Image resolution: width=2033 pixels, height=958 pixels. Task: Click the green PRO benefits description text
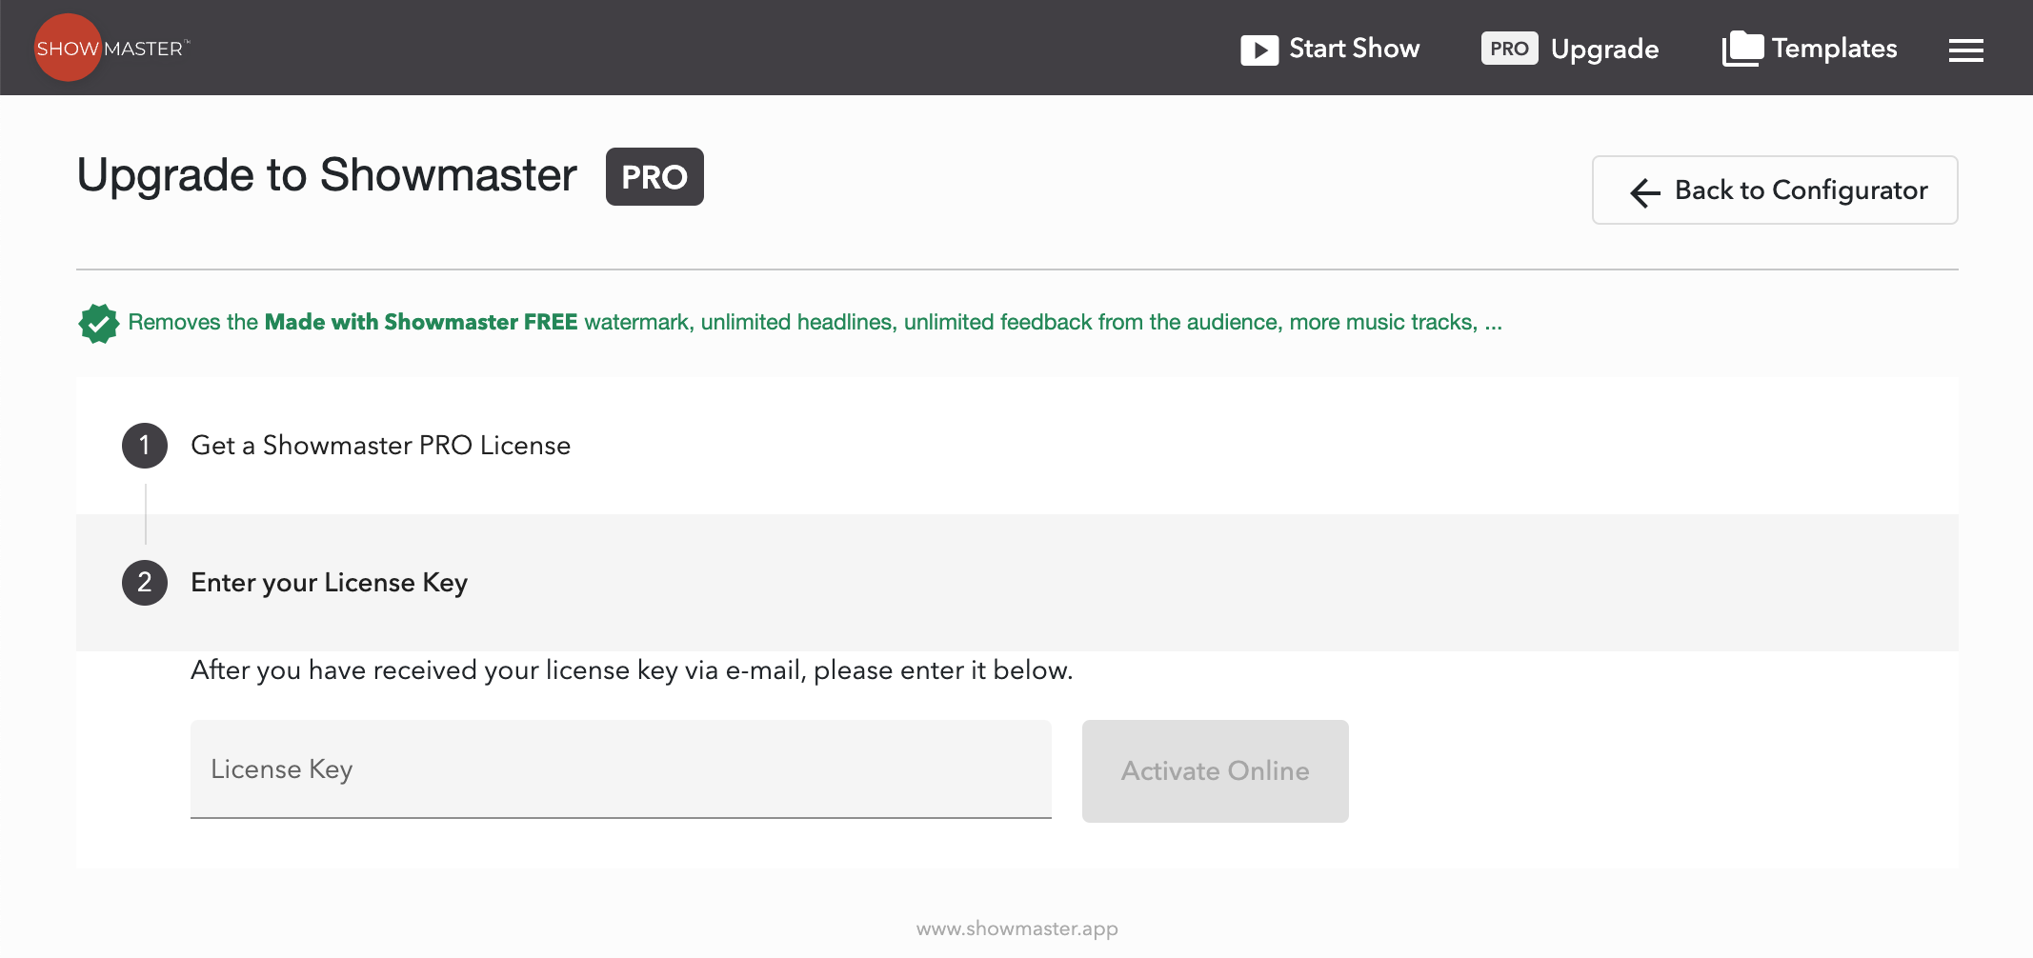tap(815, 323)
